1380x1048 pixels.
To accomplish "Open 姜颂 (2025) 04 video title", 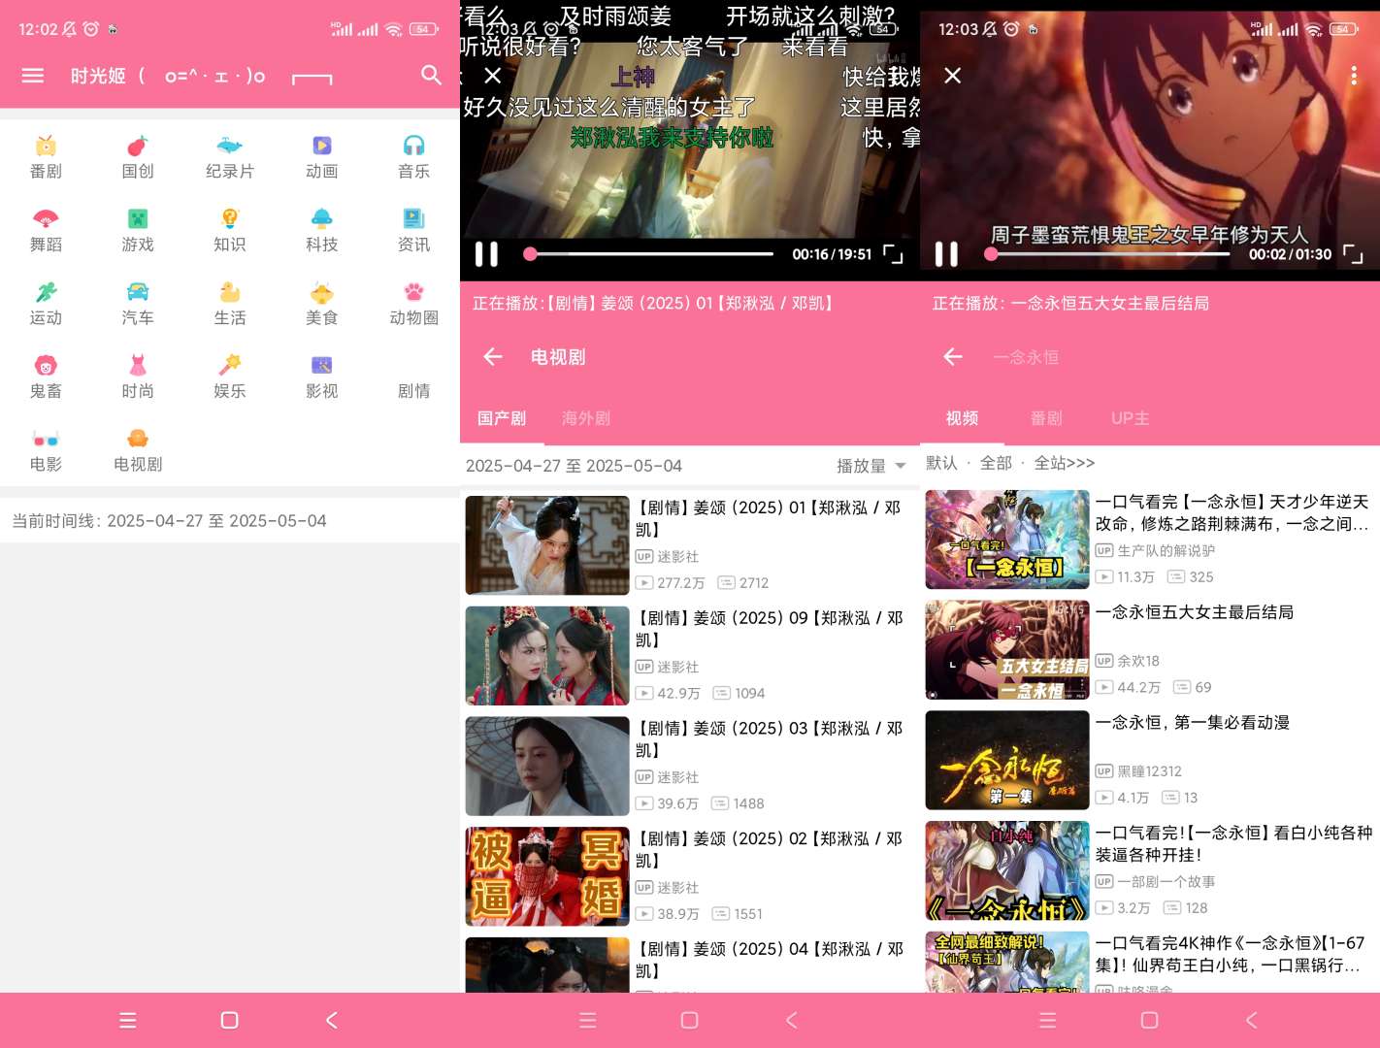I will 770,960.
